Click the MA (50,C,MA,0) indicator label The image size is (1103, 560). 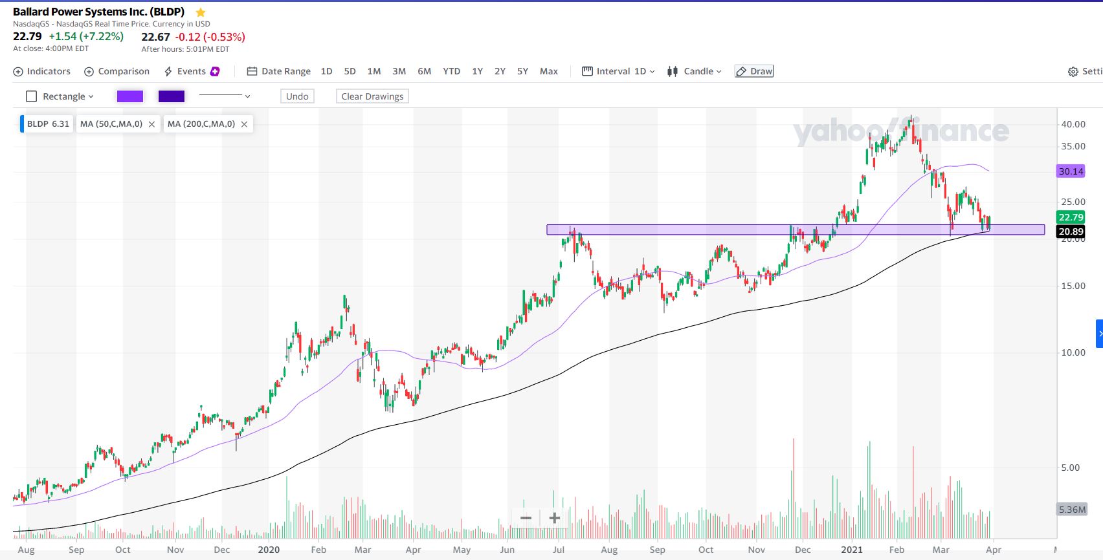pos(111,124)
